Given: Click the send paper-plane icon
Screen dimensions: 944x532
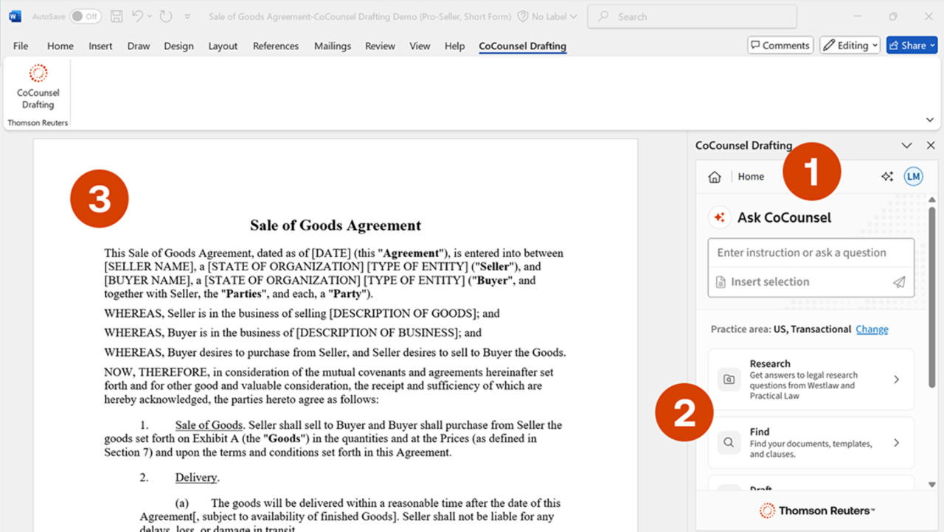Looking at the screenshot, I should coord(899,282).
